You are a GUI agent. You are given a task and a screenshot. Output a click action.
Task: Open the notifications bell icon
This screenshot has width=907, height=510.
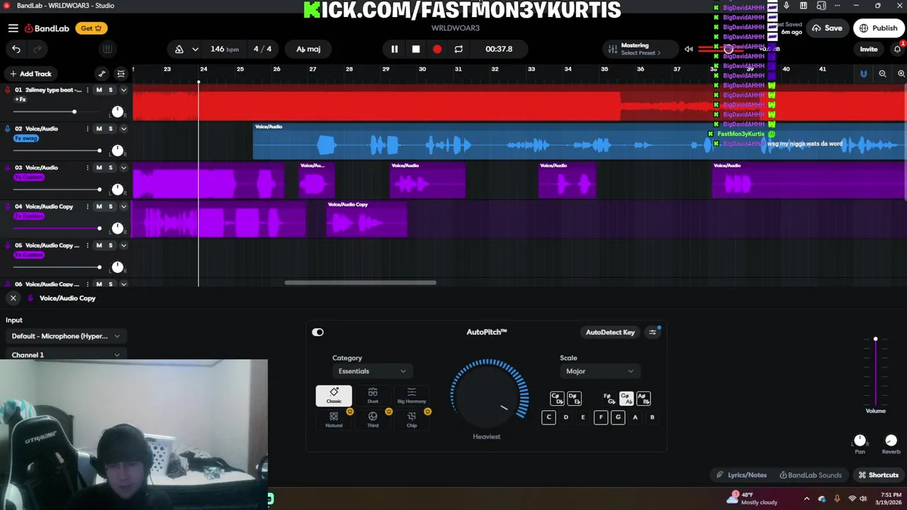coord(897,49)
